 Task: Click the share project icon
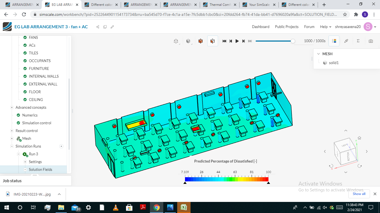coord(98,27)
